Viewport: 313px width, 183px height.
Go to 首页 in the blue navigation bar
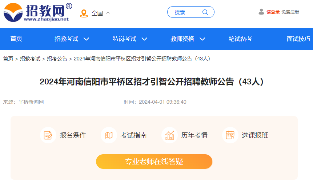(x=16, y=39)
